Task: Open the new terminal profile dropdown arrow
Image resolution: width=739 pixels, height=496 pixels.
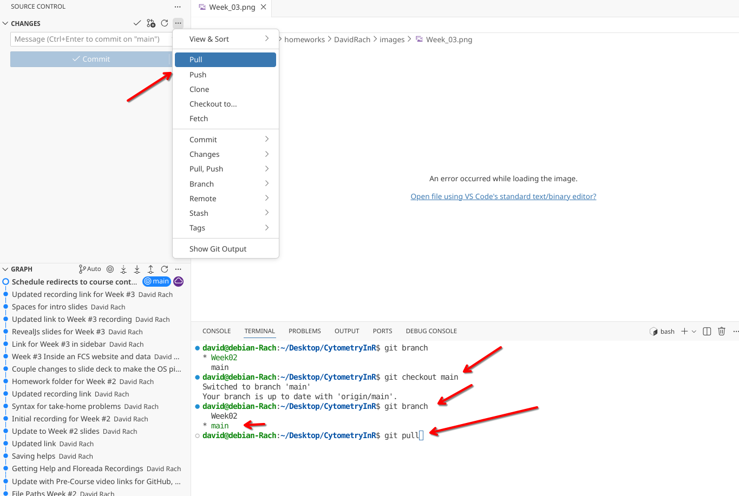Action: 694,332
